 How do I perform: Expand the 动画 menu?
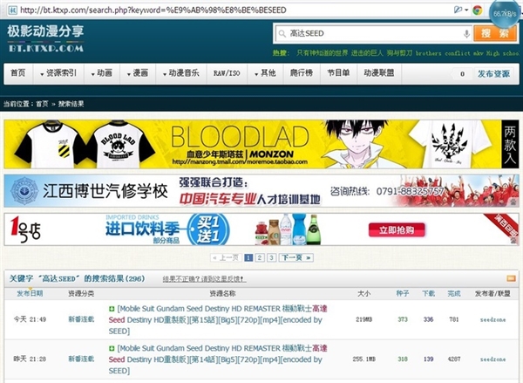[x=102, y=73]
